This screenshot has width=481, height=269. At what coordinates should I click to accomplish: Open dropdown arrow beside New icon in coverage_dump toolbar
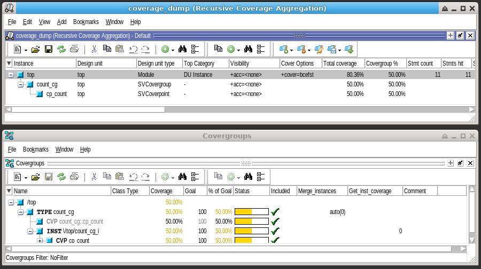26,50
